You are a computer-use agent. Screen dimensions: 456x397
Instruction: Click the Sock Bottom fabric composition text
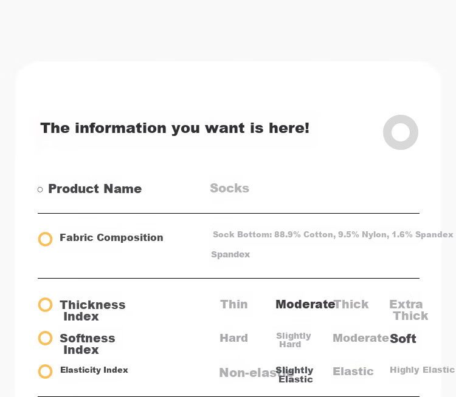coord(333,234)
